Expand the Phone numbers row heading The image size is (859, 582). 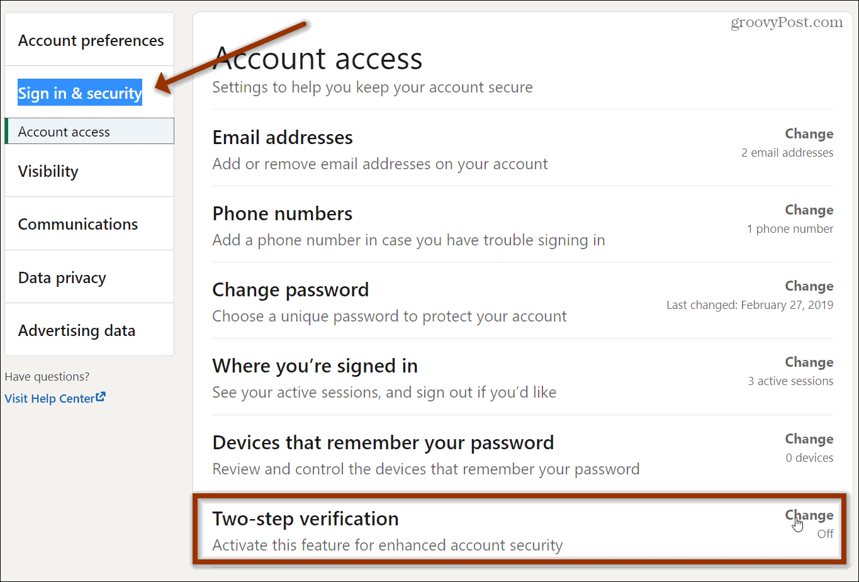[283, 214]
